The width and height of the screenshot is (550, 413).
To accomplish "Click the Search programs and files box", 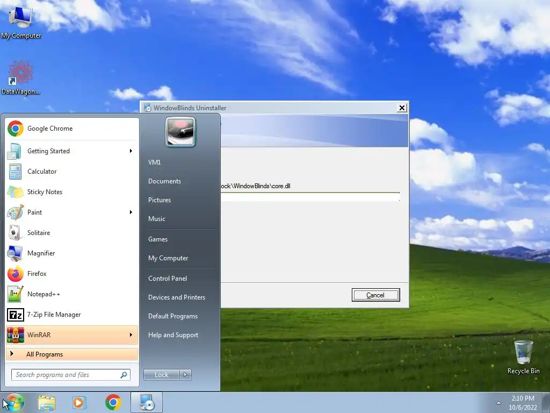I will [70, 375].
